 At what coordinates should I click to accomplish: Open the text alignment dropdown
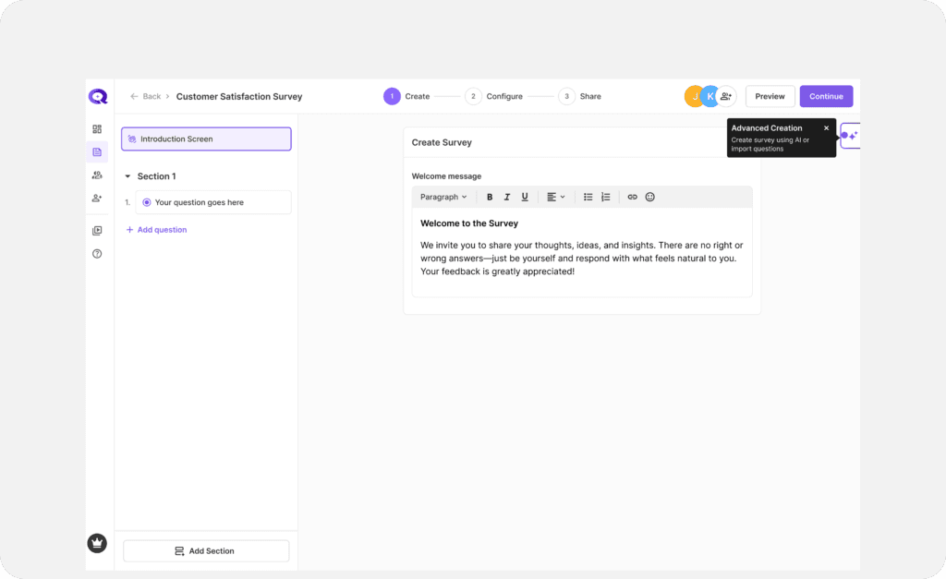point(555,197)
